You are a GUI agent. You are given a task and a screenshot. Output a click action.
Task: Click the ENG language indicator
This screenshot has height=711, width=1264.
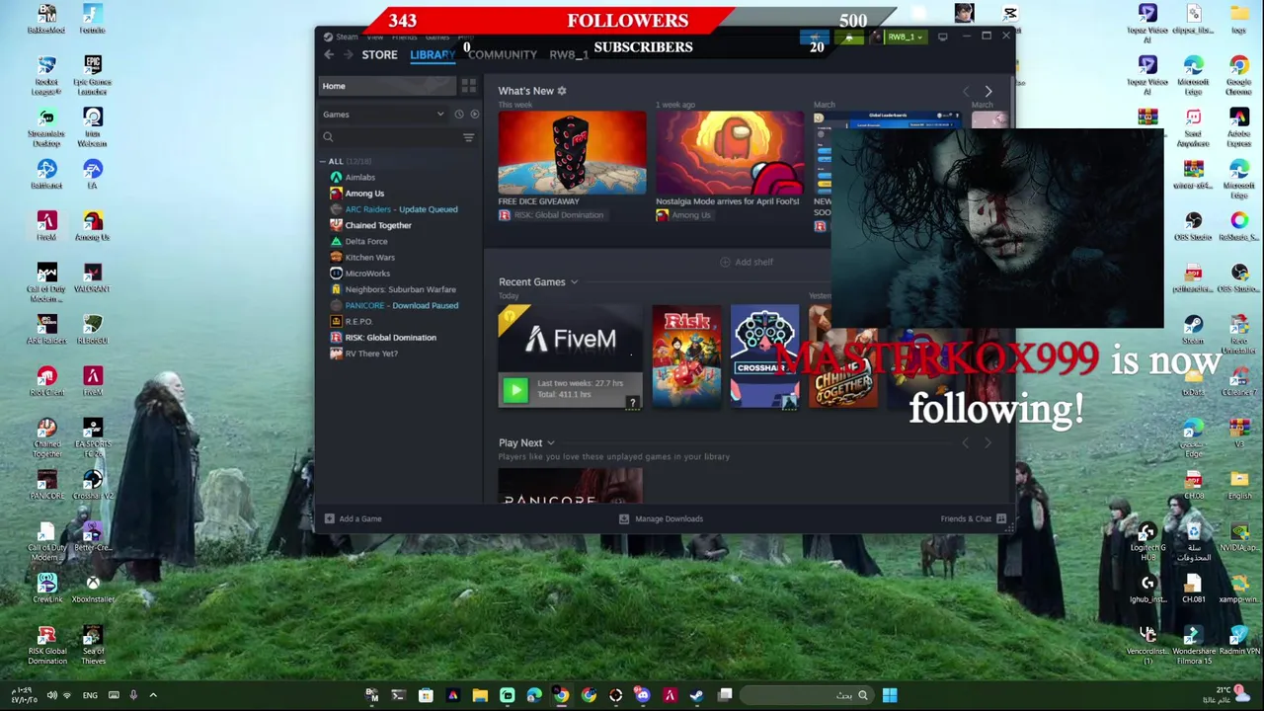[90, 695]
